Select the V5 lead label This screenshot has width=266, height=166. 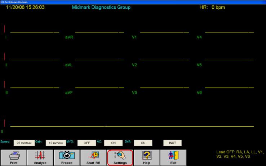[x=199, y=65]
